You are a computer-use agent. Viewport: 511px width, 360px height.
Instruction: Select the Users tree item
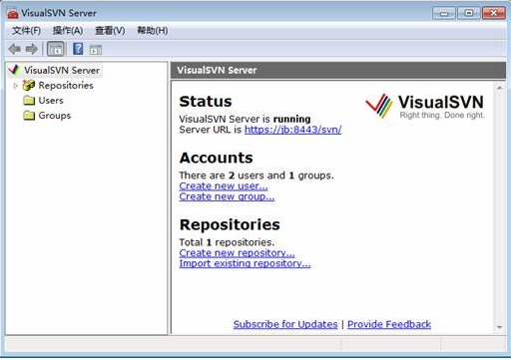[x=51, y=101]
